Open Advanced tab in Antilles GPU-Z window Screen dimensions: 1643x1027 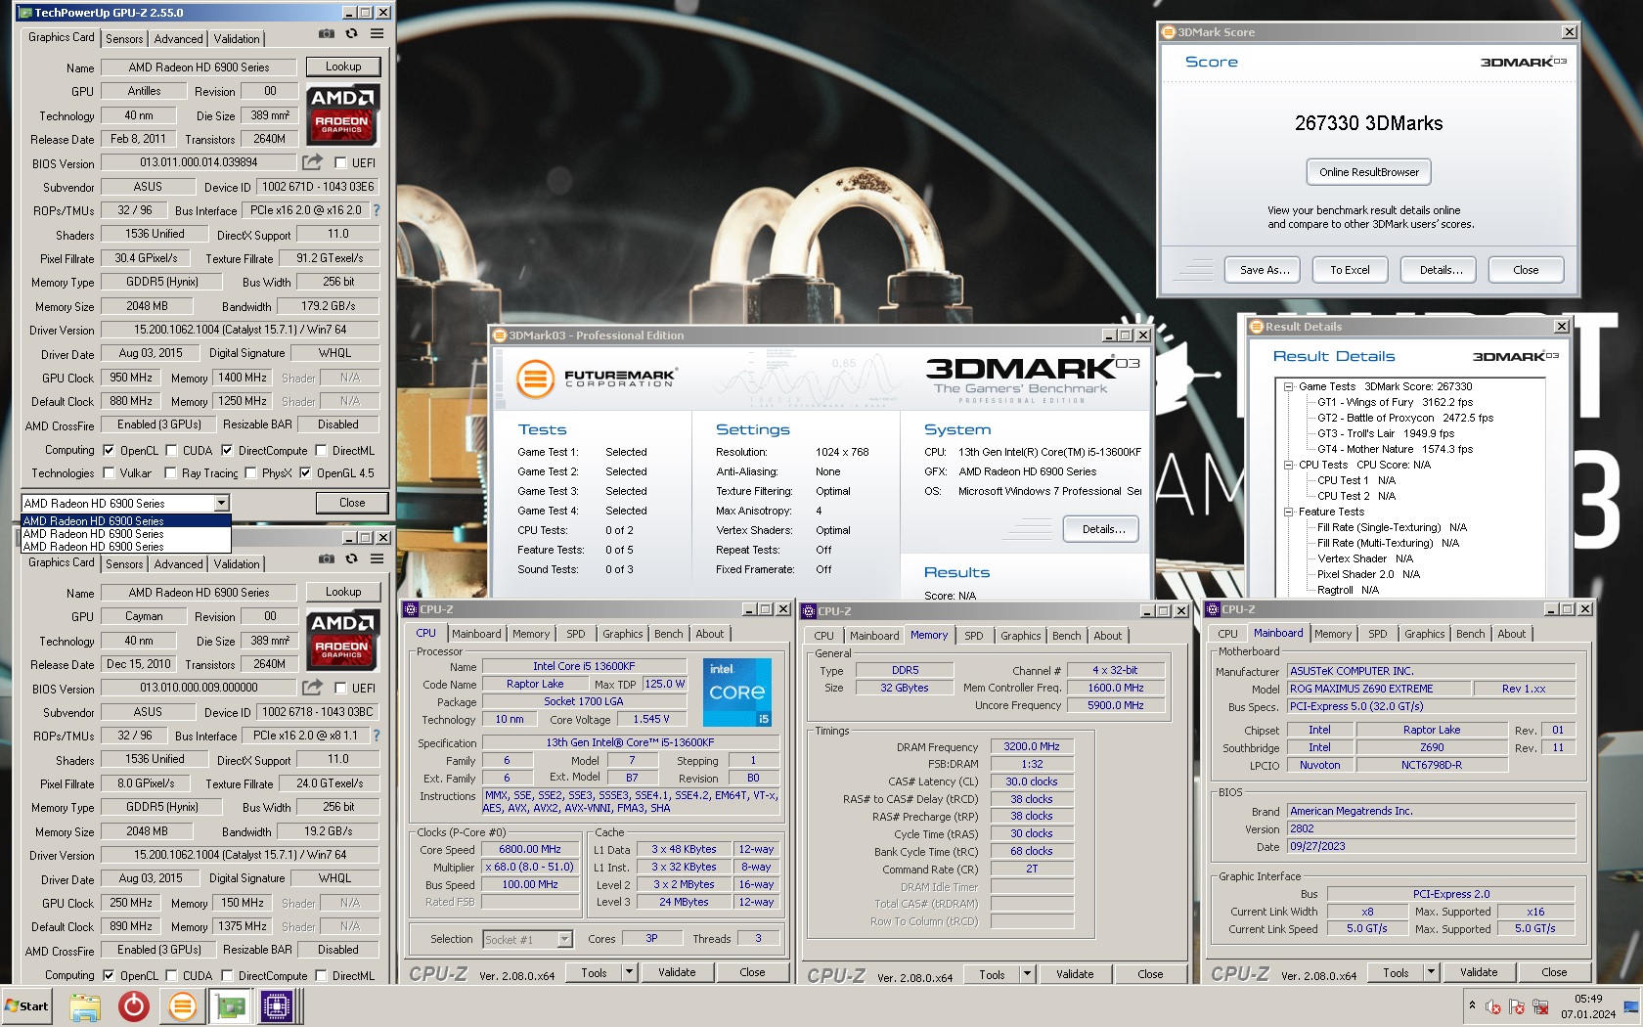click(x=179, y=39)
